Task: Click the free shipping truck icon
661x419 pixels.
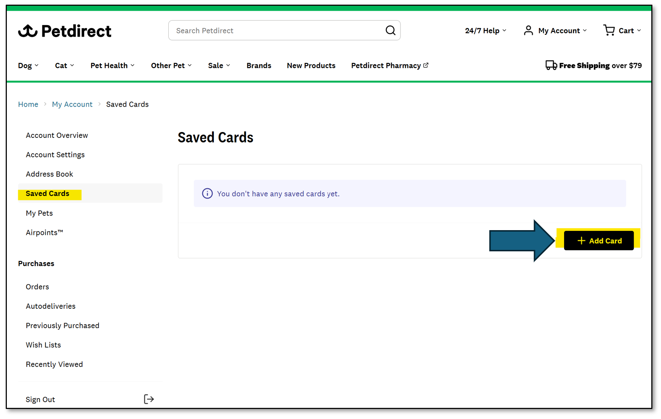Action: 551,65
